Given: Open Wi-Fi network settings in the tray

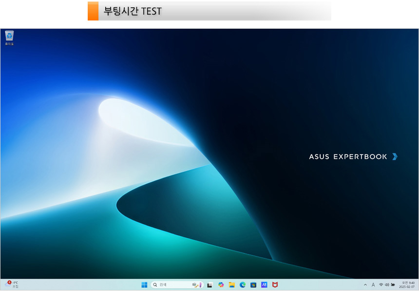Looking at the screenshot, I should tap(381, 285).
